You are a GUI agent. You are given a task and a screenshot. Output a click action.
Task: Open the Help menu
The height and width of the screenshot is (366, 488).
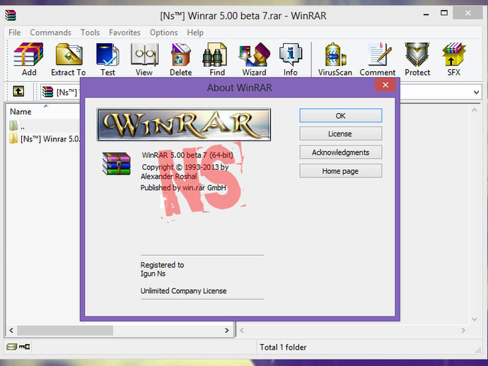(195, 33)
